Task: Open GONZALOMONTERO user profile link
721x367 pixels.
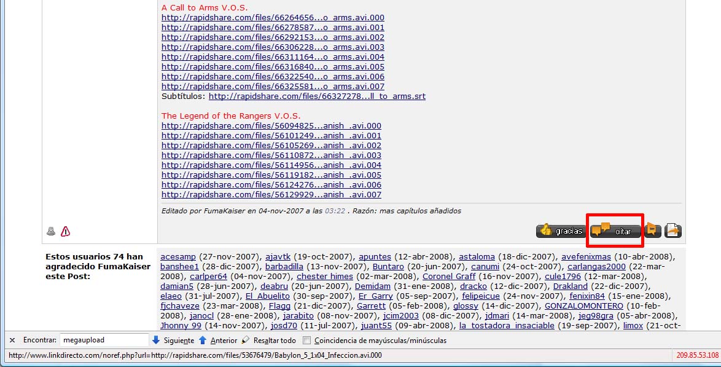Action: [x=588, y=306]
